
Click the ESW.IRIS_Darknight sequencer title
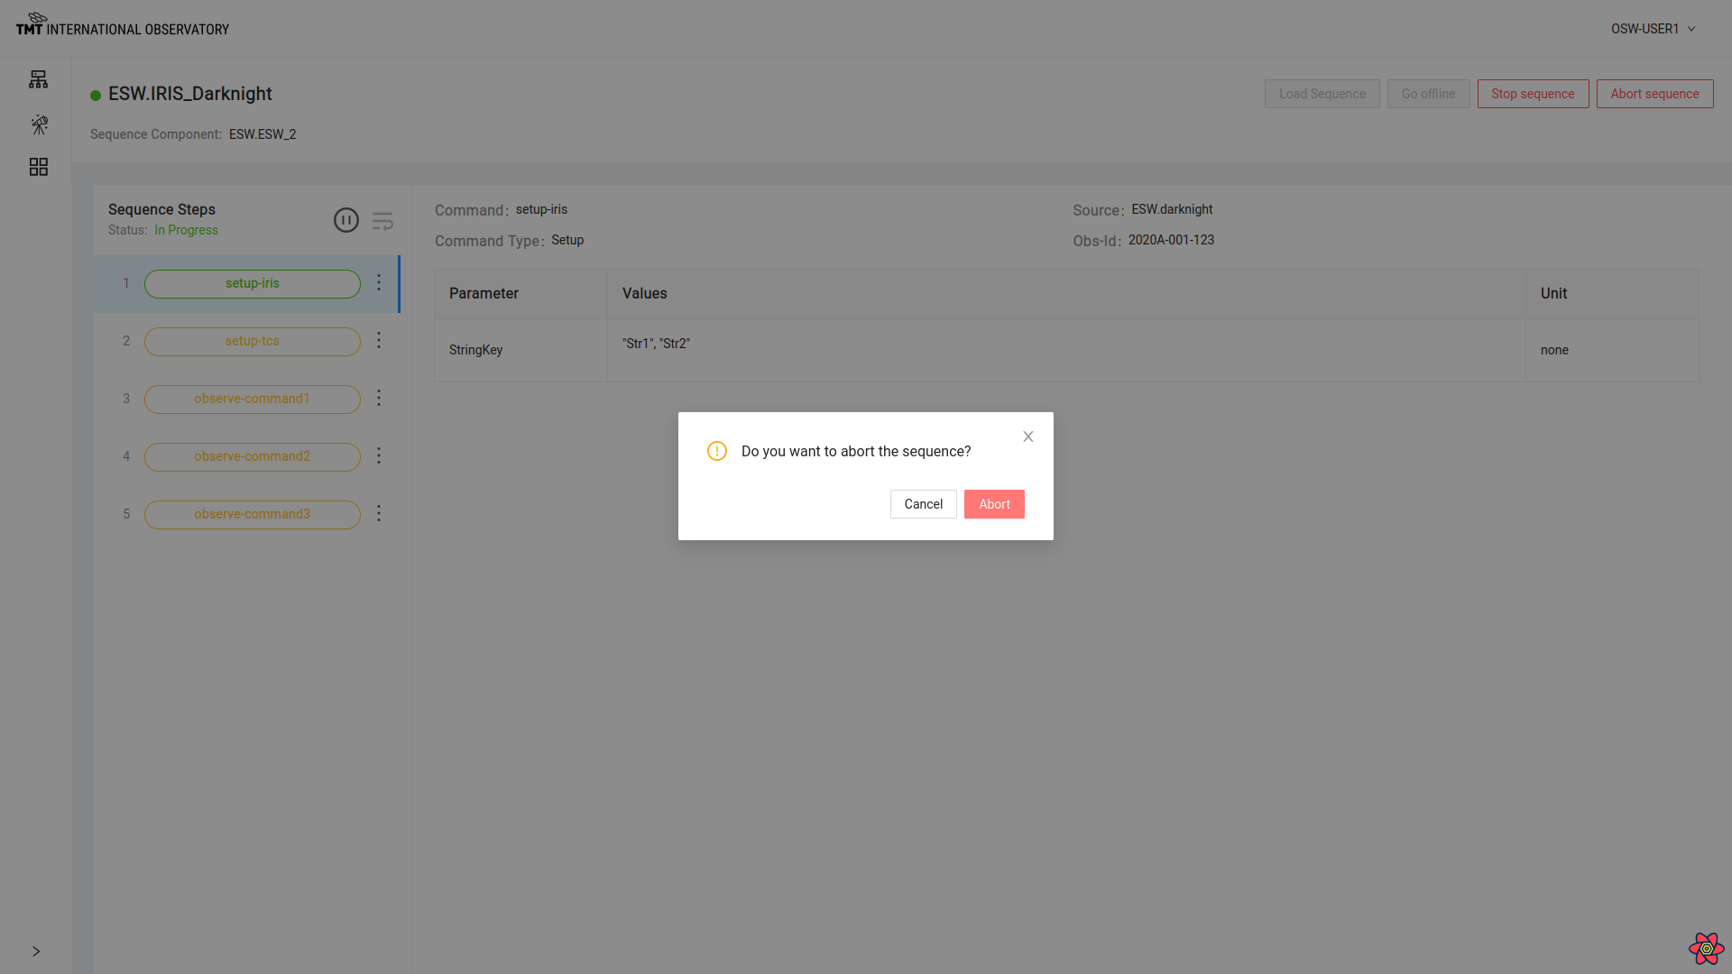[190, 94]
